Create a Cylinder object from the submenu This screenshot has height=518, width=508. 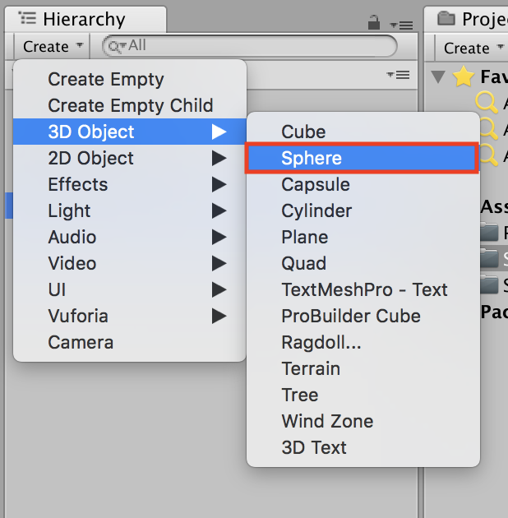click(317, 210)
